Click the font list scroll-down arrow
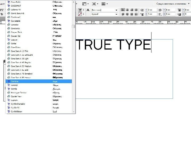Viewport: 191px width, 143px height. (x=73, y=112)
